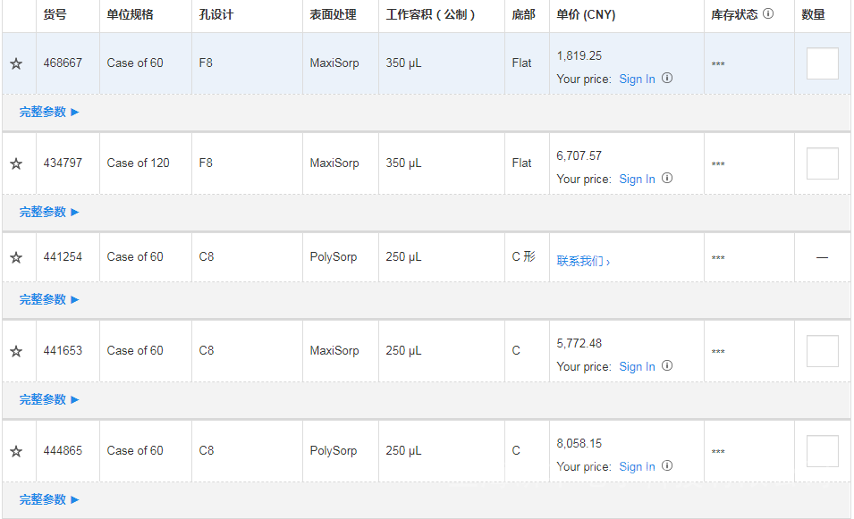The image size is (854, 519).
Task: Mark product 444865 with the star
Action: 16,451
